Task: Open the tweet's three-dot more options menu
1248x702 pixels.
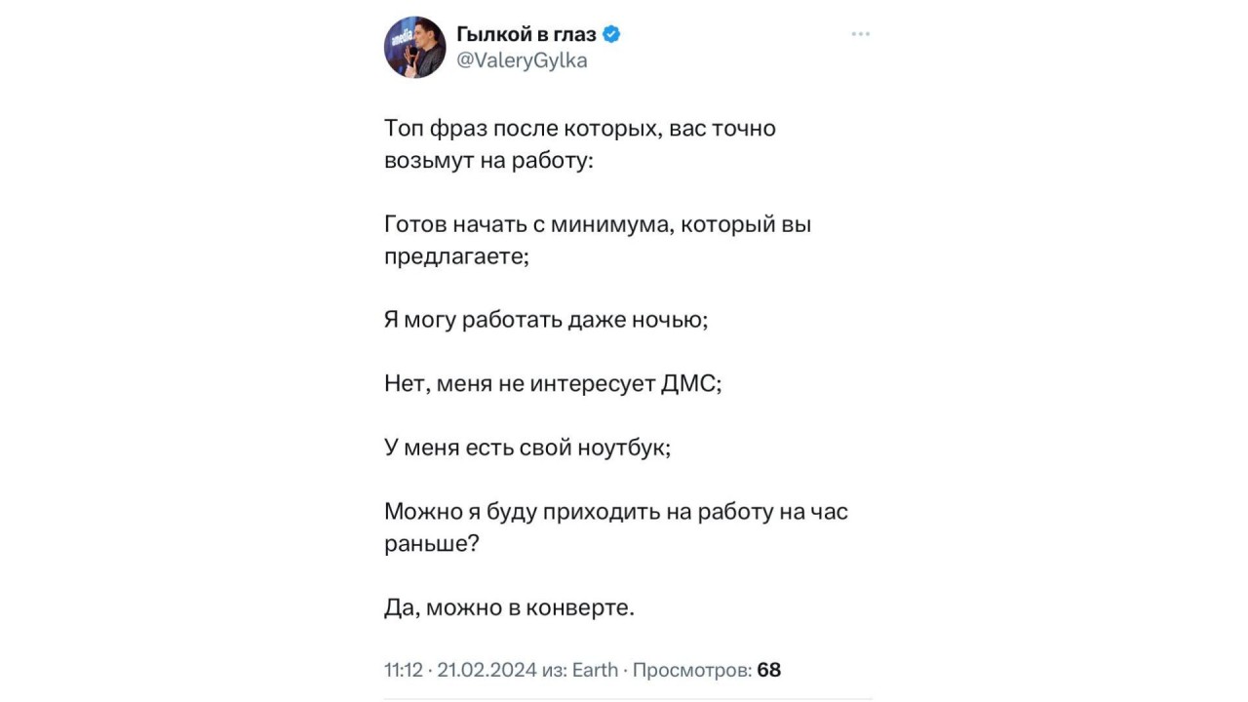Action: point(860,34)
